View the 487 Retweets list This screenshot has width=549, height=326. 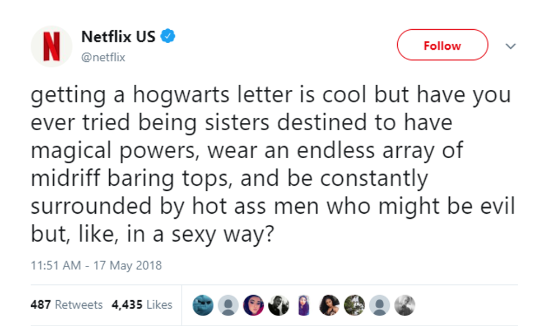tap(67, 305)
